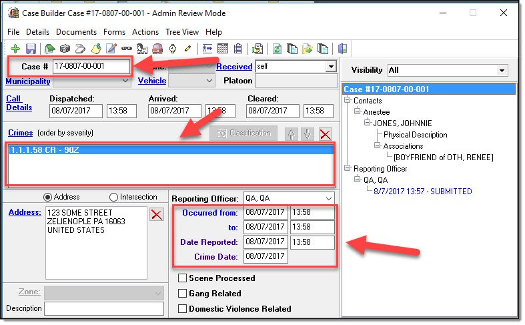525x325 pixels.
Task: Select the Intersection radio button
Action: (113, 197)
